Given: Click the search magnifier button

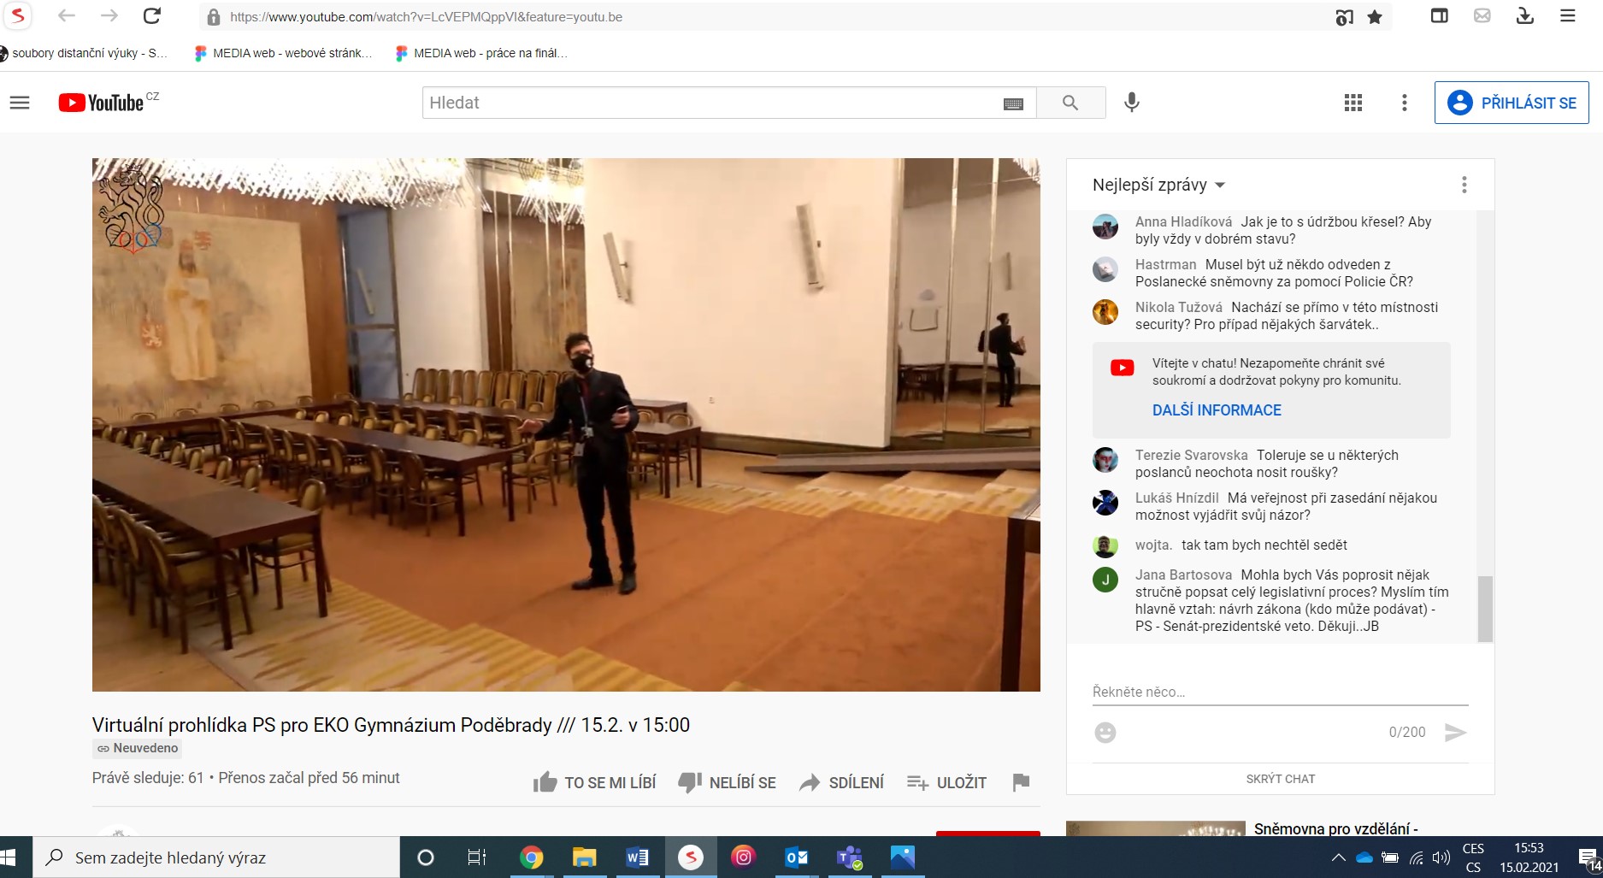Looking at the screenshot, I should [1070, 103].
